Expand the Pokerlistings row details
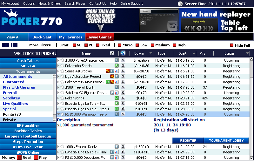 [x=58, y=98]
